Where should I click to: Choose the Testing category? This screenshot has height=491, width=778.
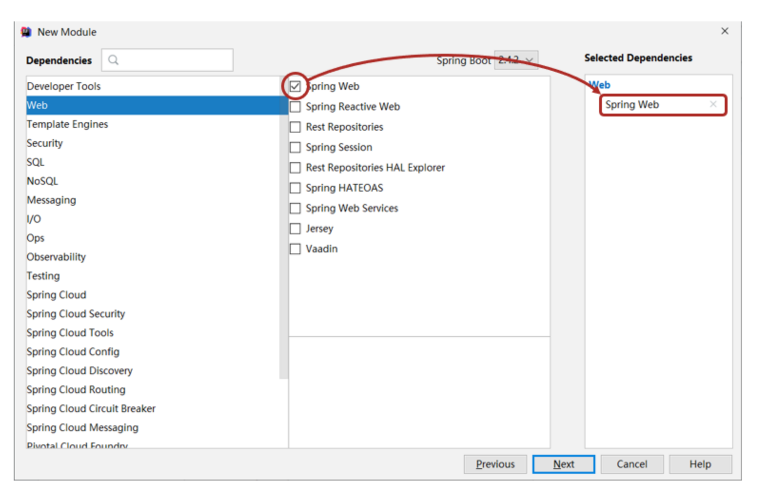153,276
